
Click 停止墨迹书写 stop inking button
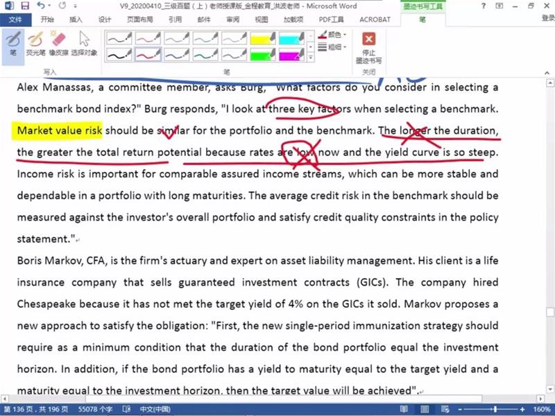pyautogui.click(x=369, y=48)
